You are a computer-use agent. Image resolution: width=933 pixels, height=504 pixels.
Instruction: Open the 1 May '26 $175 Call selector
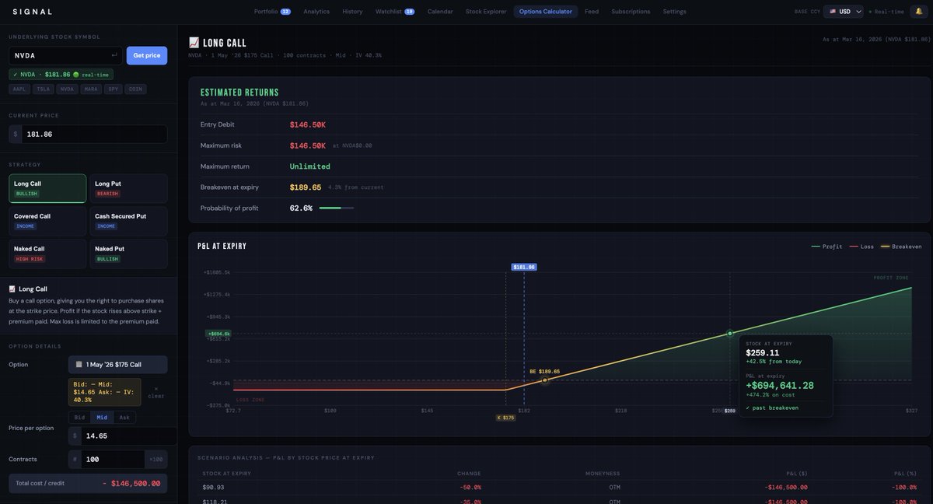(x=117, y=365)
